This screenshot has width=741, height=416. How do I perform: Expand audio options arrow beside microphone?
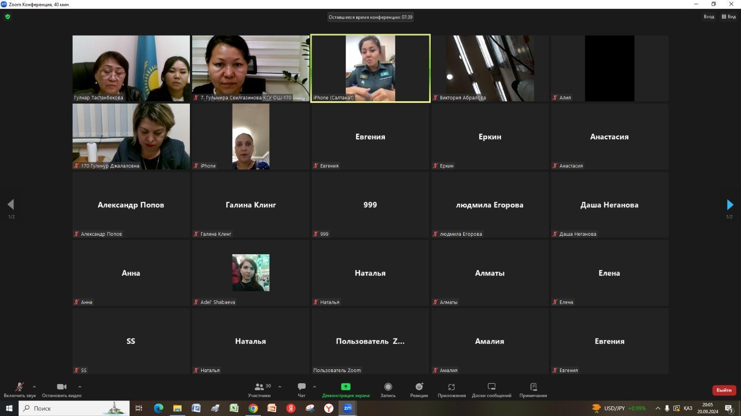pos(34,387)
